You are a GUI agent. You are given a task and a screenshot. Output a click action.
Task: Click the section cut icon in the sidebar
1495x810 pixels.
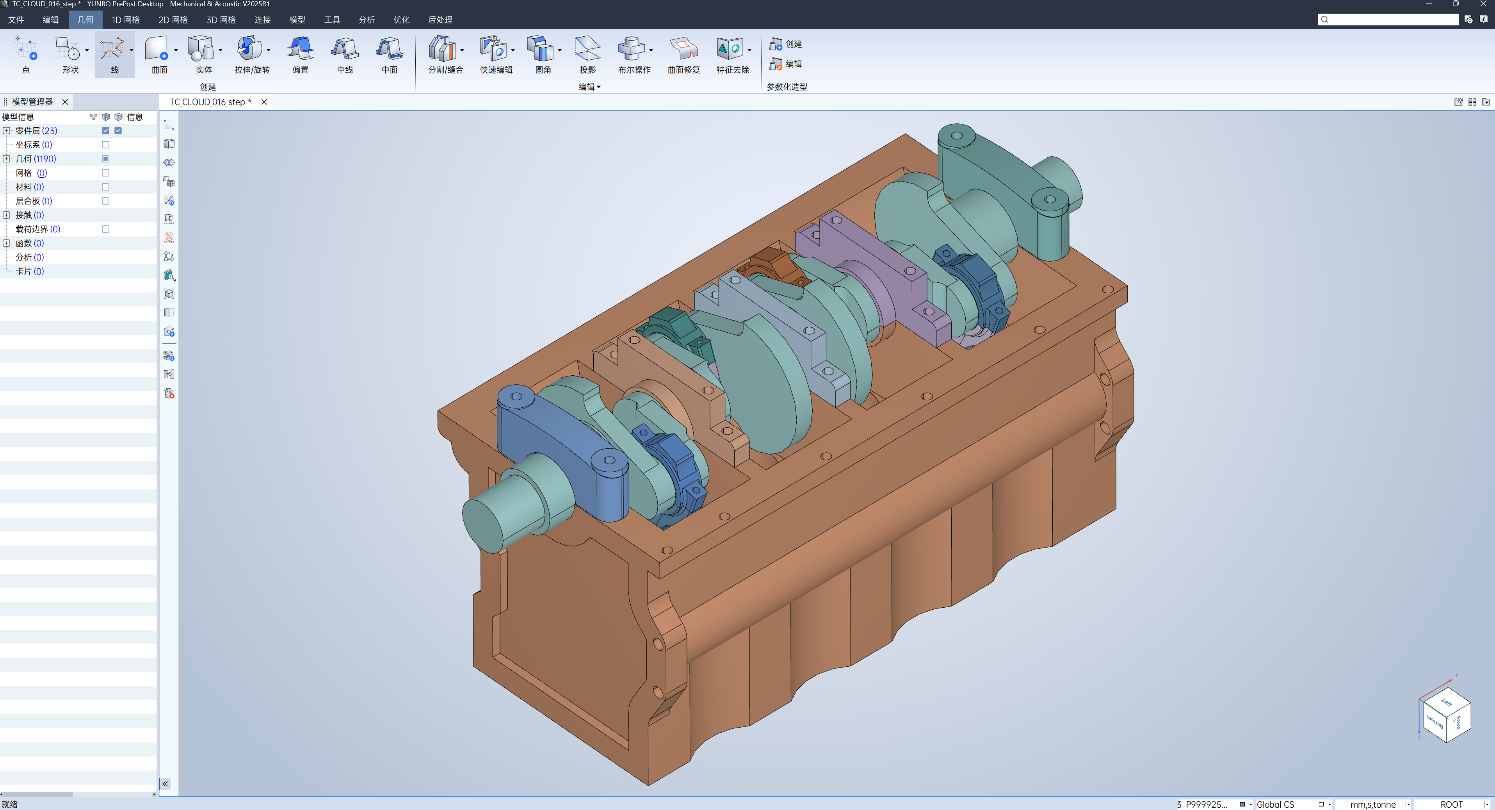[169, 312]
